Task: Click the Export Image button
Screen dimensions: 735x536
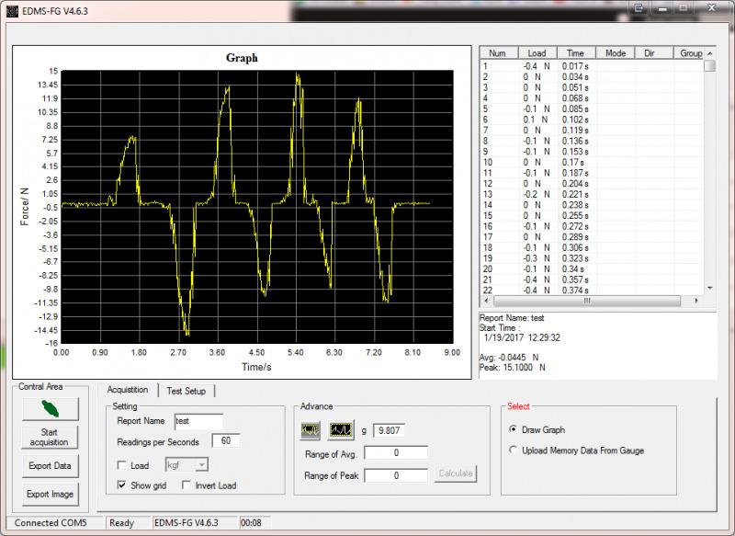Action: tap(50, 495)
